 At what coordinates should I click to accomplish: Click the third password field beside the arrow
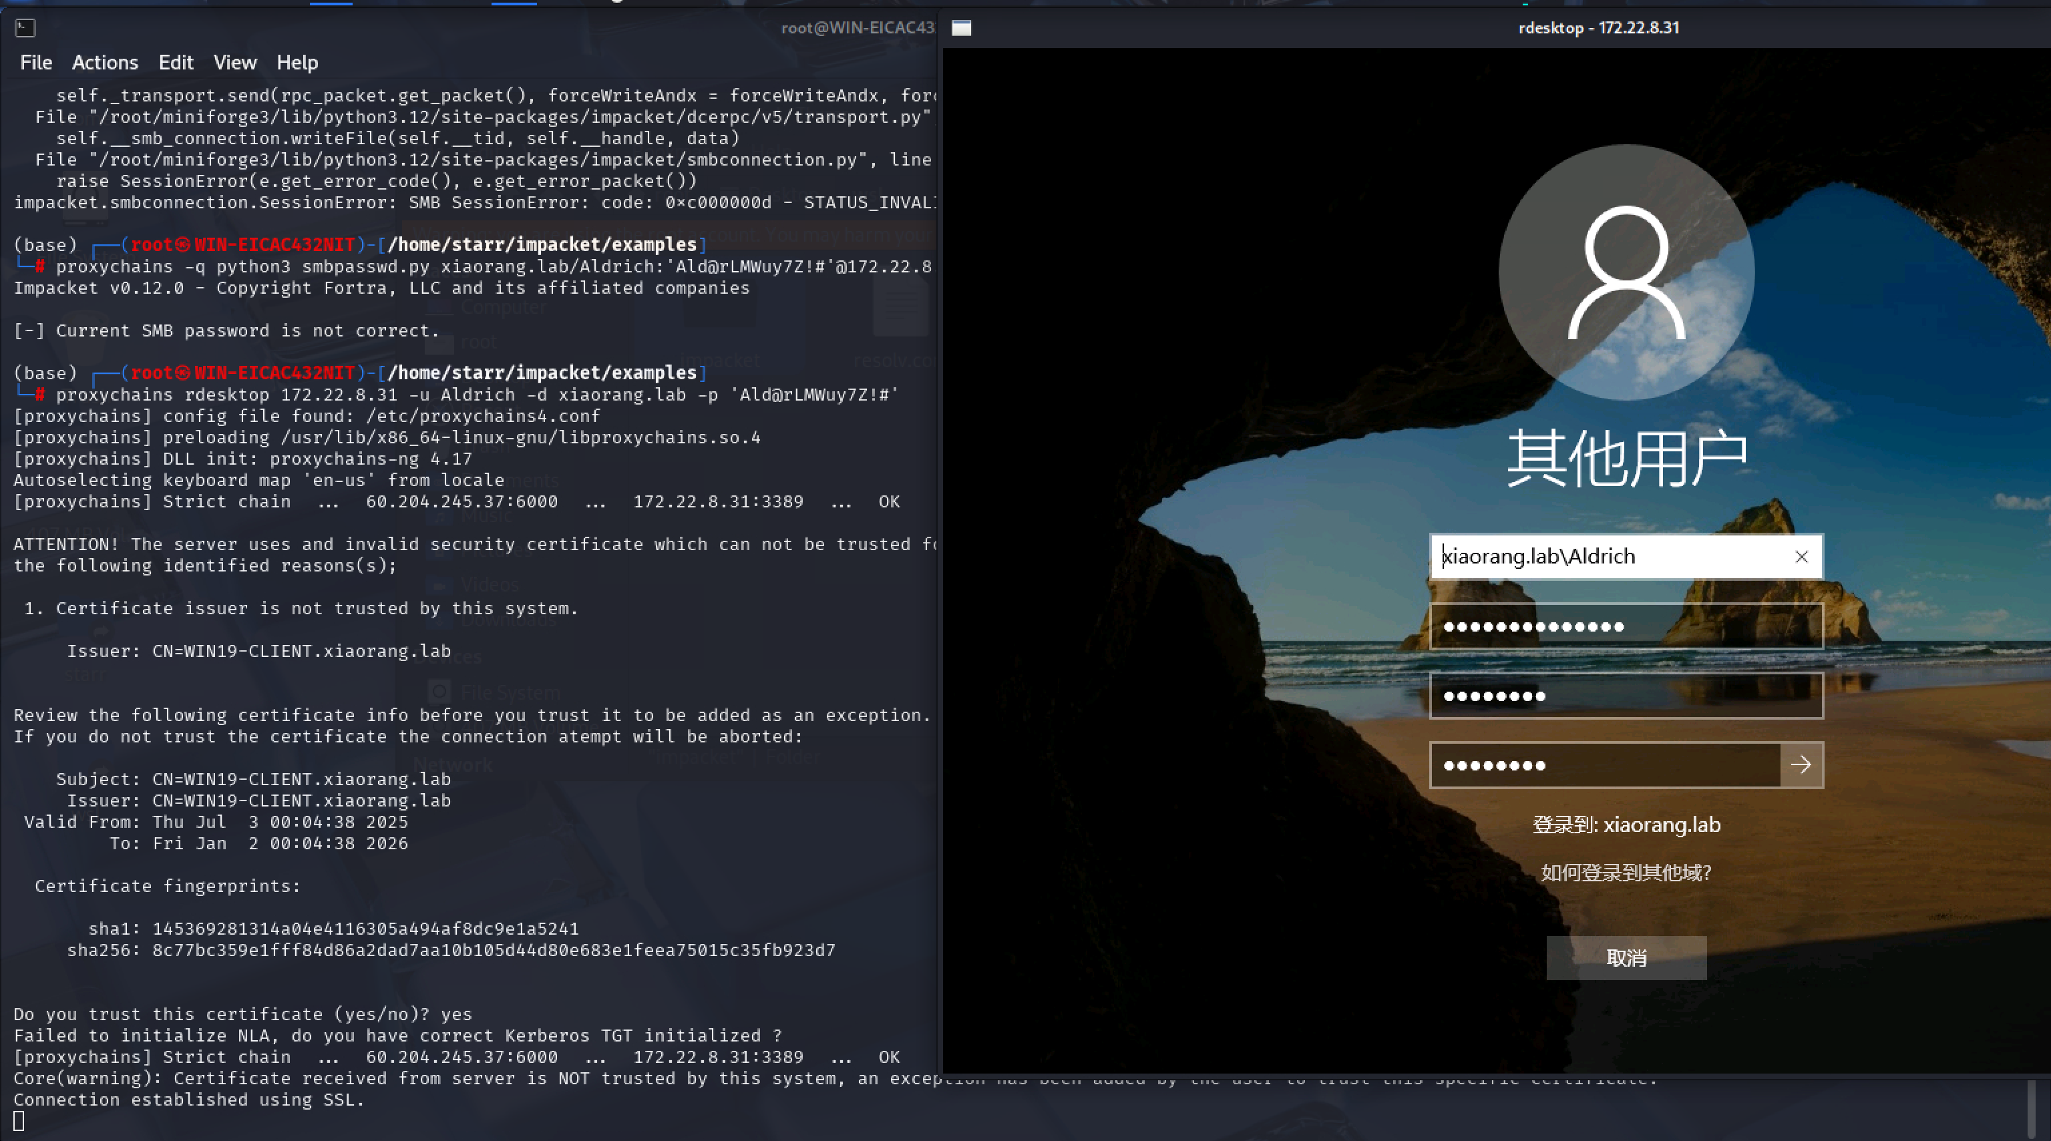point(1604,765)
